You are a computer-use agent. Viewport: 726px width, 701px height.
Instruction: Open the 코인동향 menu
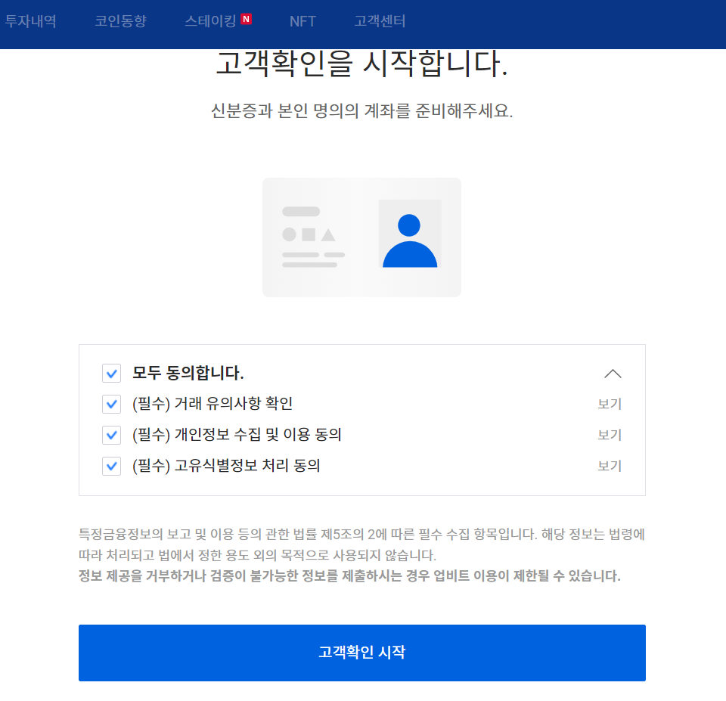(x=120, y=21)
